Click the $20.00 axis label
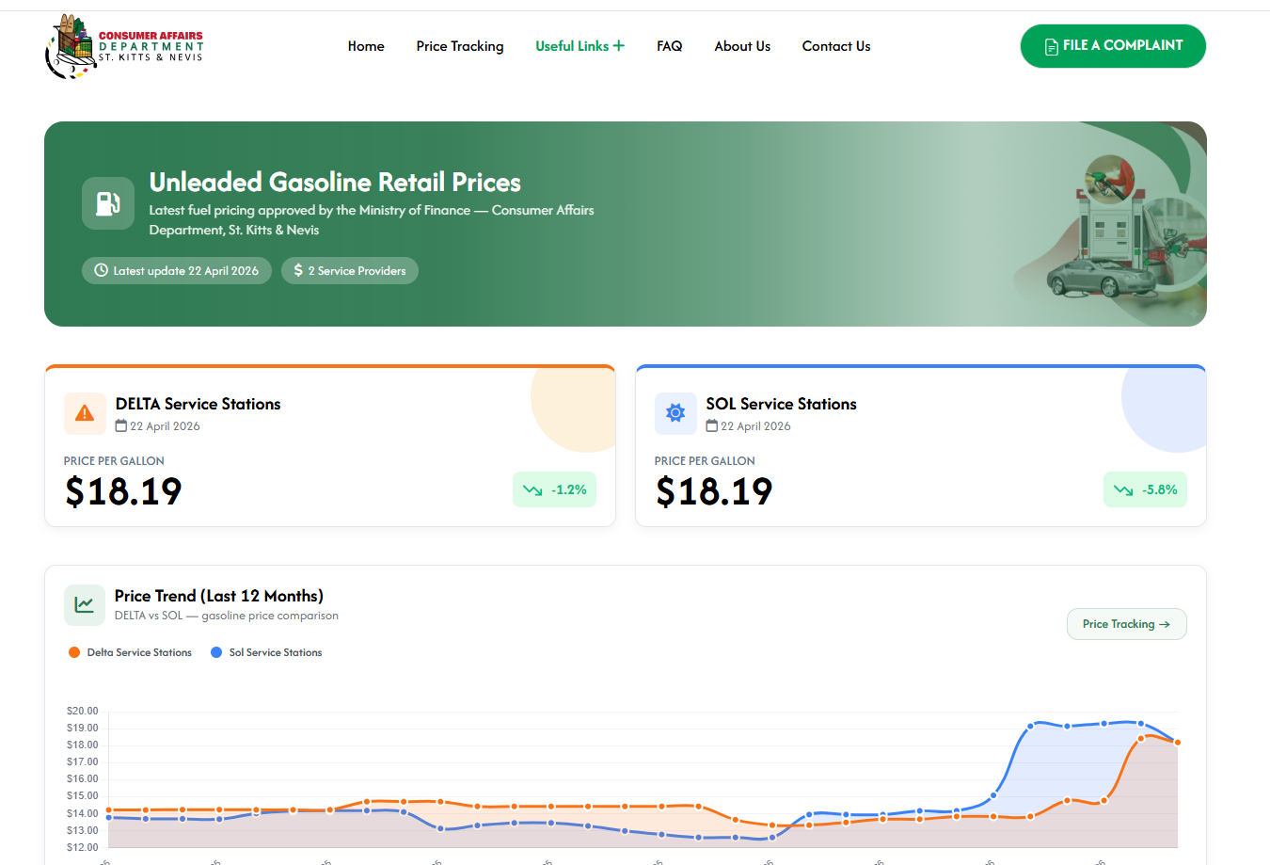1270x865 pixels. 83,711
